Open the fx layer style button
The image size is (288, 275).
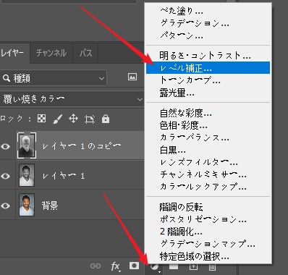(115, 266)
